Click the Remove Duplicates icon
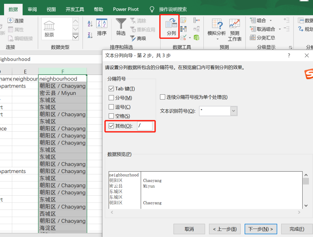This screenshot has width=313, height=237. coord(183,29)
